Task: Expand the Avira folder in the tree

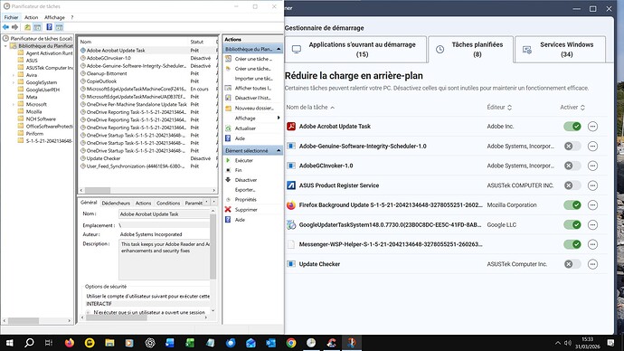Action: (14, 75)
